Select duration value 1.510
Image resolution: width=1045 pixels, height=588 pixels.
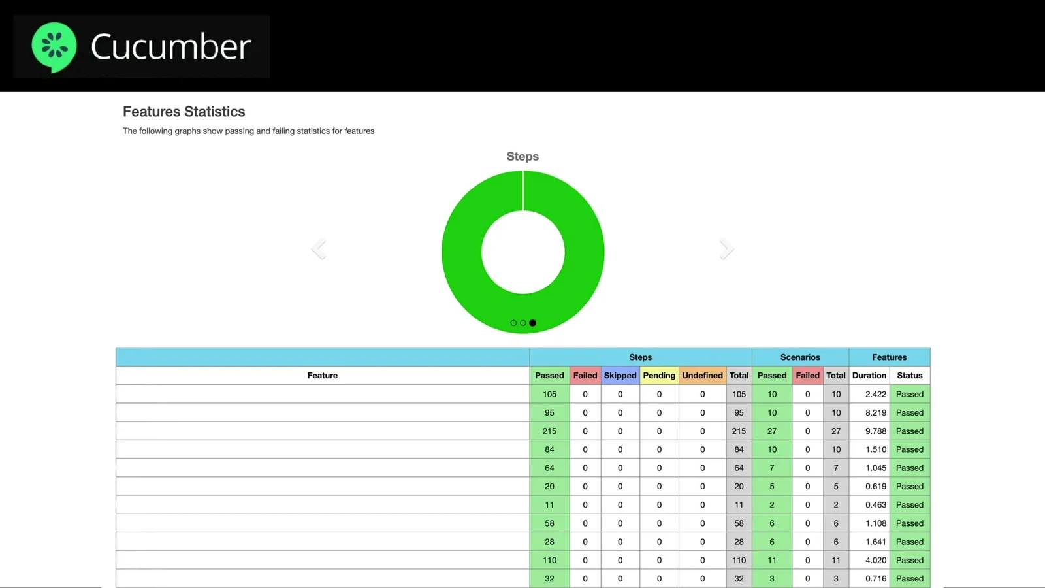(876, 449)
